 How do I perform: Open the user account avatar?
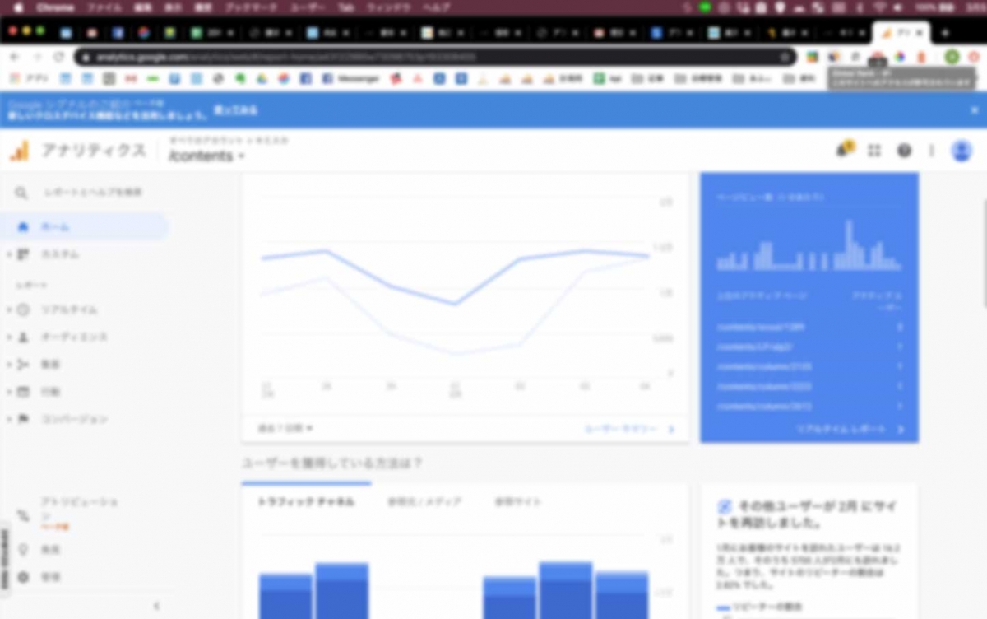(961, 151)
